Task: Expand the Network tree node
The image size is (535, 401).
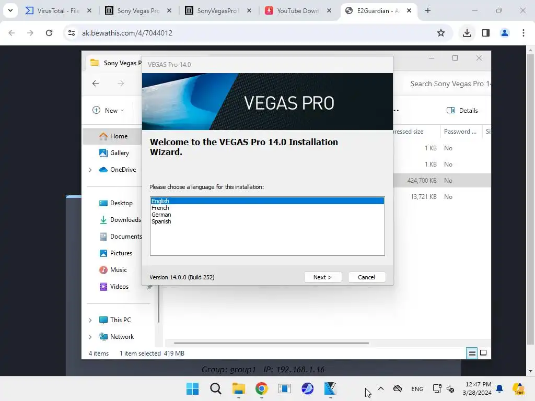Action: [90, 337]
